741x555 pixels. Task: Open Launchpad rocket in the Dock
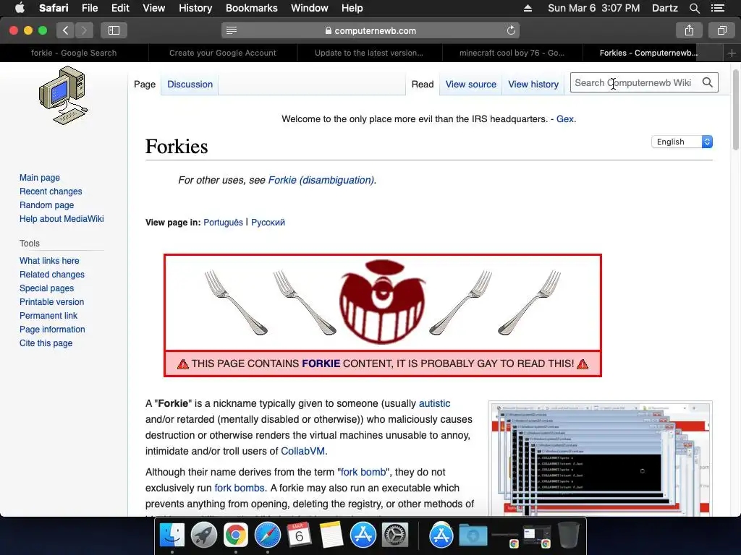203,535
